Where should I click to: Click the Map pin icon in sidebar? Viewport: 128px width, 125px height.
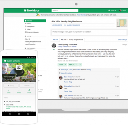click(x=26, y=29)
